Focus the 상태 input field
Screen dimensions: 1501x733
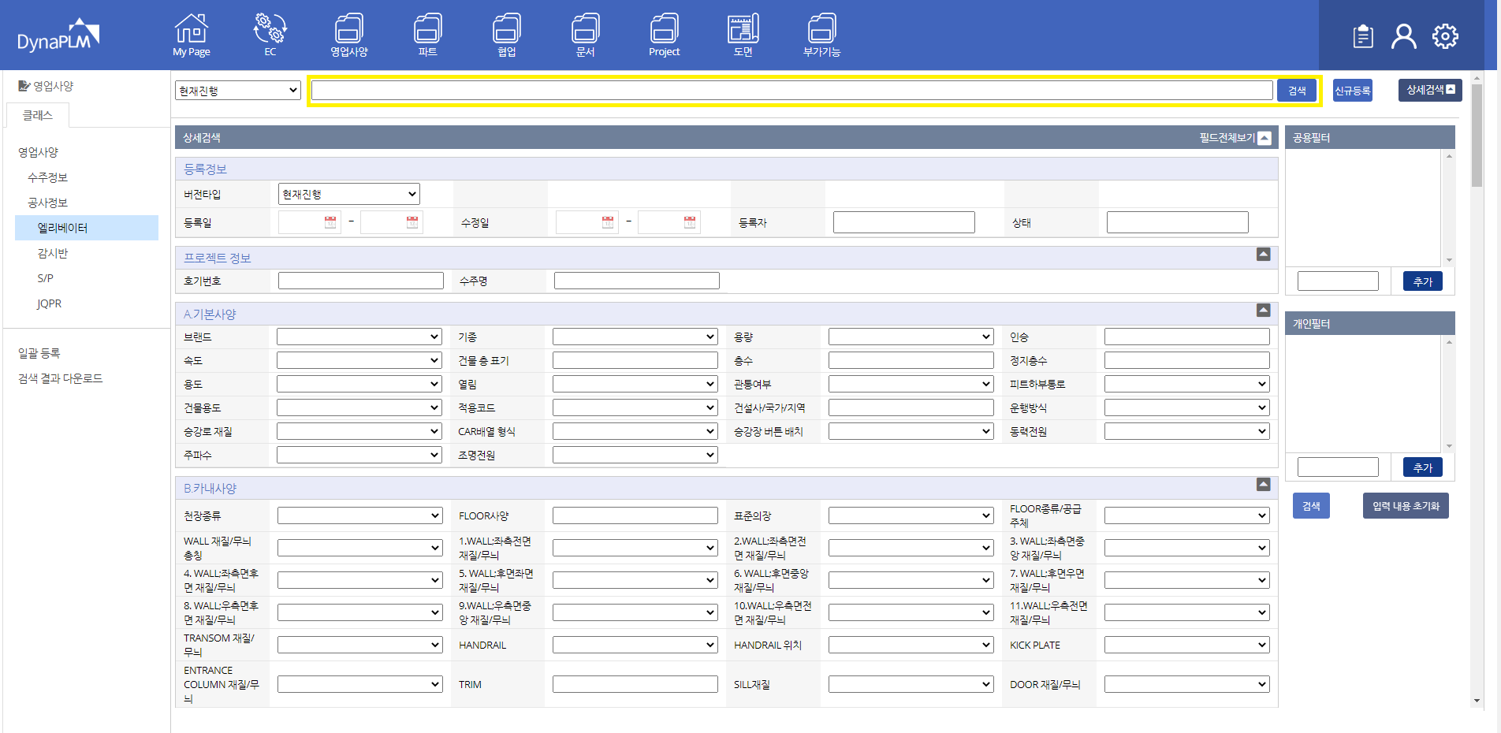tap(1178, 222)
